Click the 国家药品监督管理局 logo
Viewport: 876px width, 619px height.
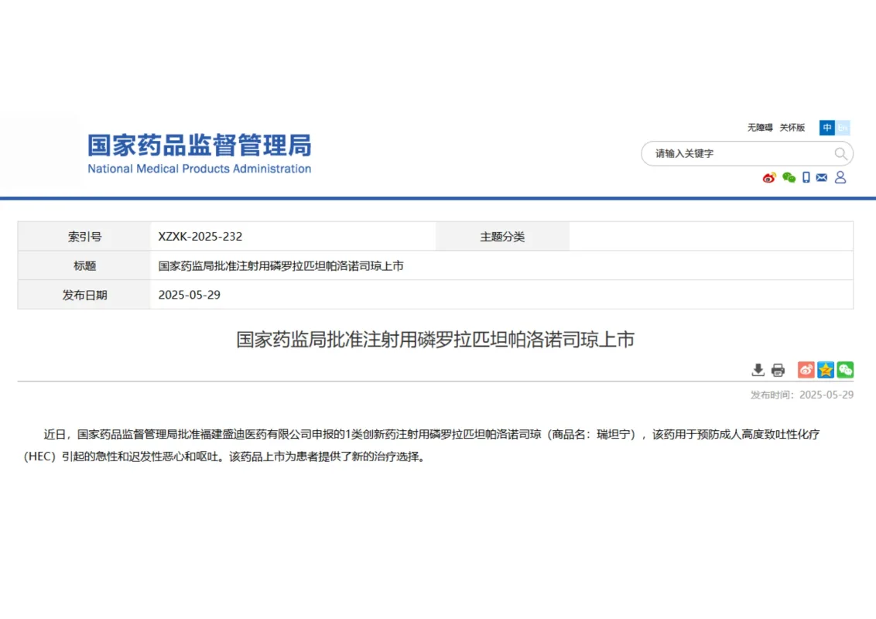point(199,153)
